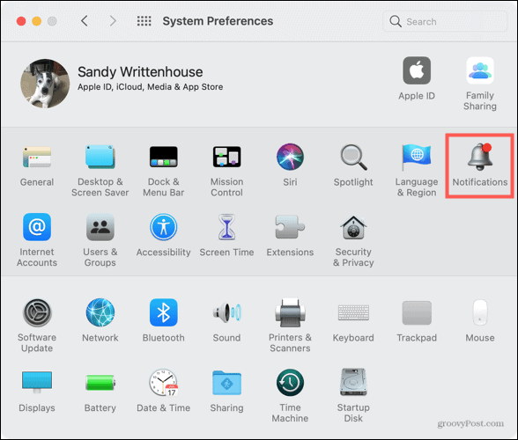
Task: Select the Sandy Writtenhouse account name
Action: tap(140, 72)
